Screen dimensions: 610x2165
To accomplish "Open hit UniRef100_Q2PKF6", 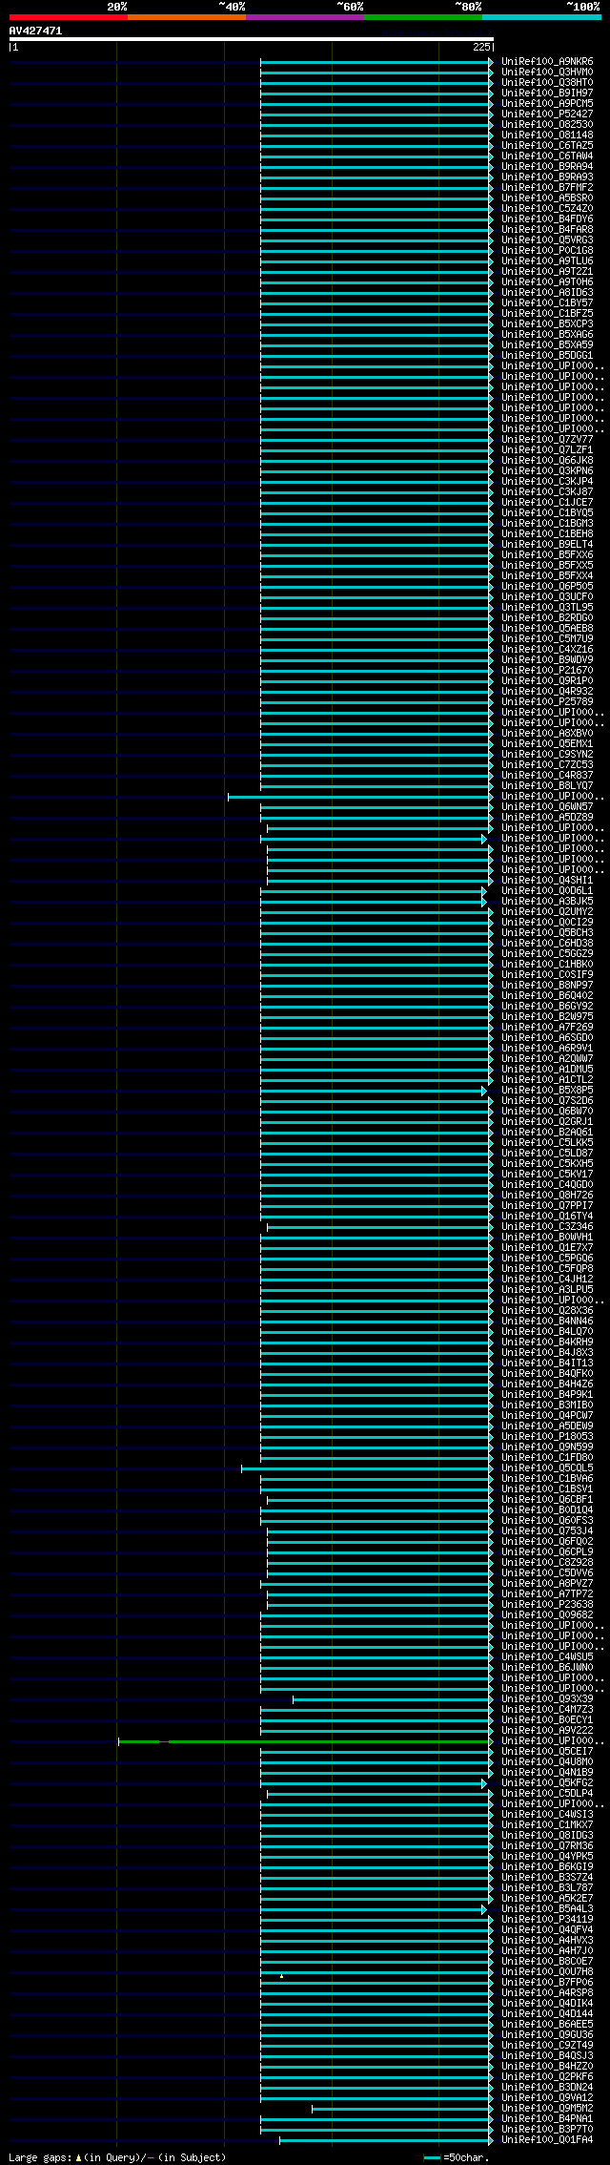I will 547,2077.
